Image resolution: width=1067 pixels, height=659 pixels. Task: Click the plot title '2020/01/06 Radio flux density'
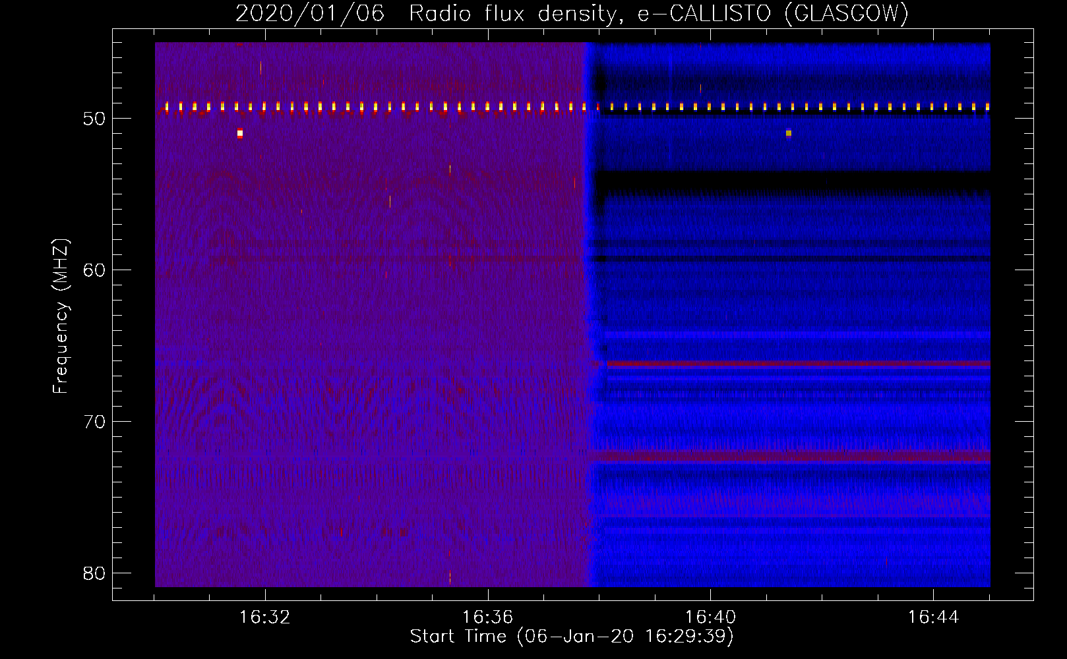pyautogui.click(x=425, y=13)
